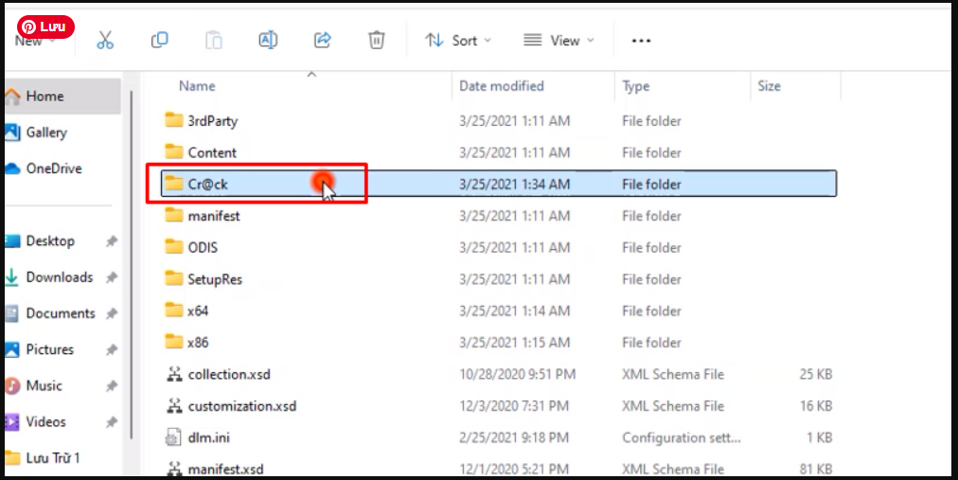Unpin Desktop via its pin icon
This screenshot has width=958, height=480.
112,241
